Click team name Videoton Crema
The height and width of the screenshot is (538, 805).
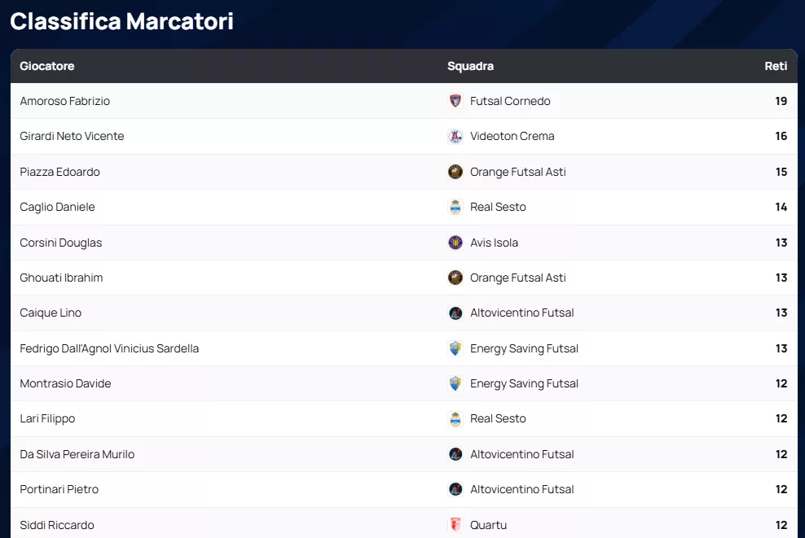point(512,136)
